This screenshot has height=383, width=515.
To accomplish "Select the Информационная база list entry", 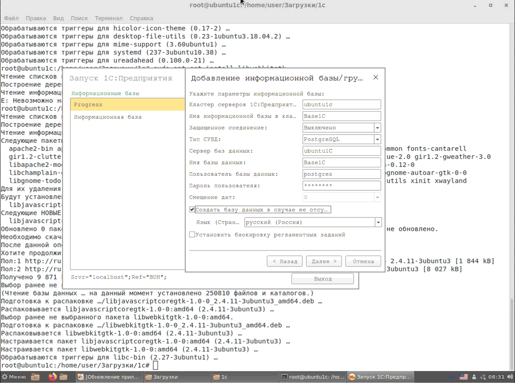I will pos(128,117).
